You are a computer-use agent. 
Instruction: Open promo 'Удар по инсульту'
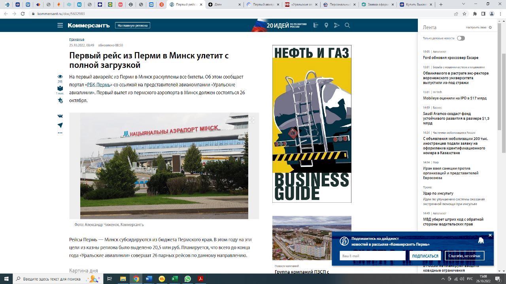point(438,193)
